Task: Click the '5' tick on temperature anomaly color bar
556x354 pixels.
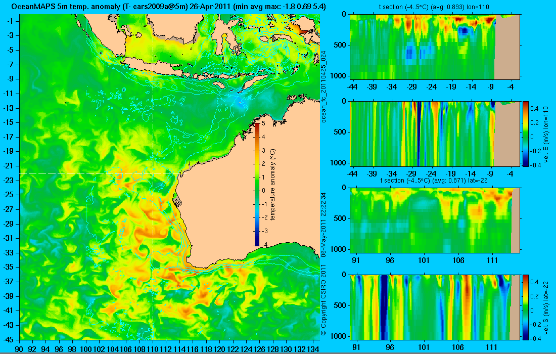Action: pos(263,123)
